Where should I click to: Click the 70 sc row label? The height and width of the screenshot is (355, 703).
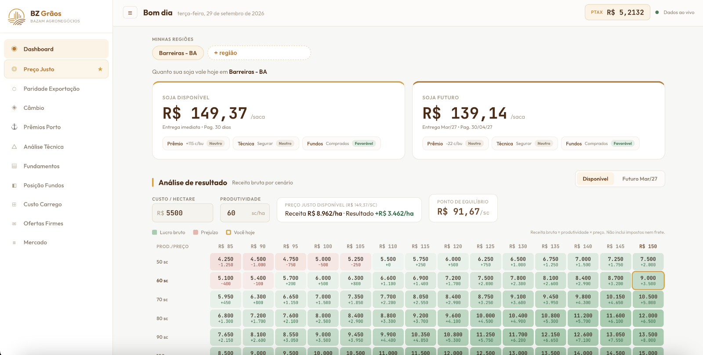[x=162, y=300]
